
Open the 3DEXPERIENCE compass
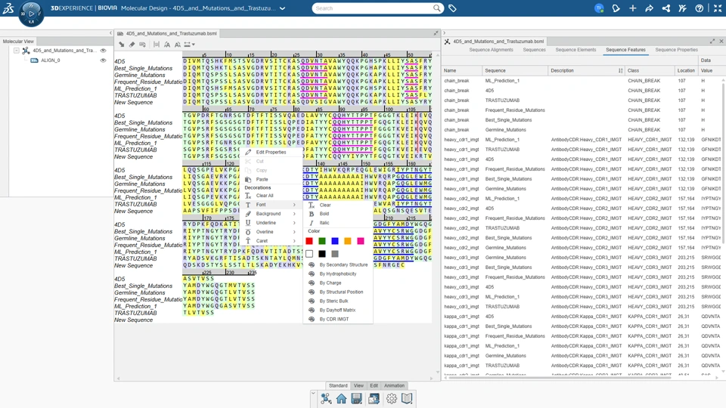point(31,14)
